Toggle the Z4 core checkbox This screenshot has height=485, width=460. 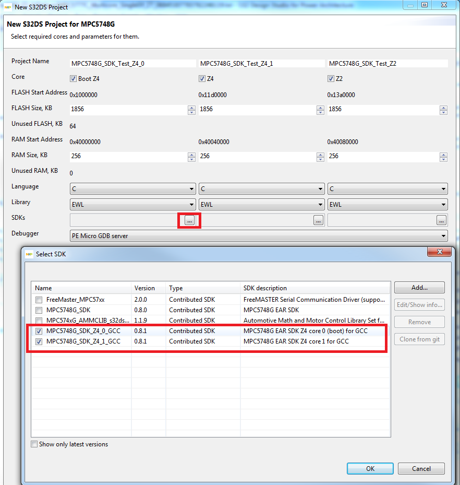coord(202,78)
